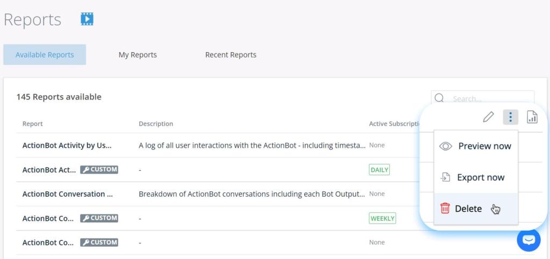550x259 pixels.
Task: Open the ActionBot Conversation report row
Action: click(67, 194)
